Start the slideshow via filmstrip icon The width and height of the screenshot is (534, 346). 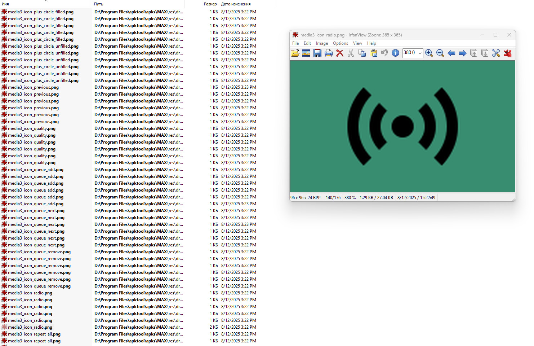306,53
